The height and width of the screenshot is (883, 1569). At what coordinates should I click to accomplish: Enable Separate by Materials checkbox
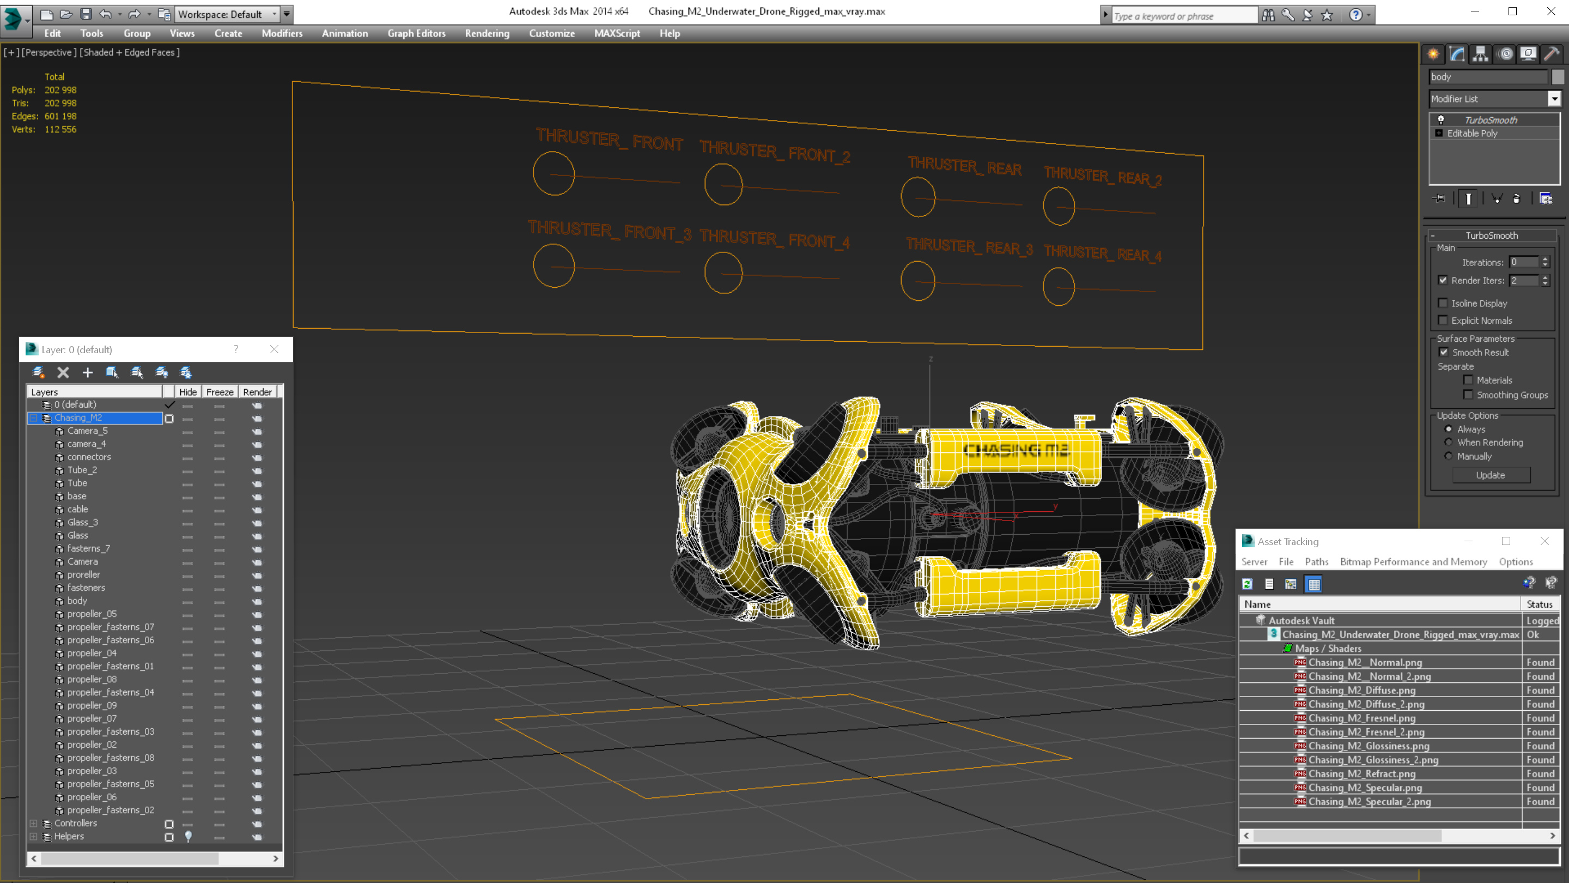click(x=1469, y=380)
